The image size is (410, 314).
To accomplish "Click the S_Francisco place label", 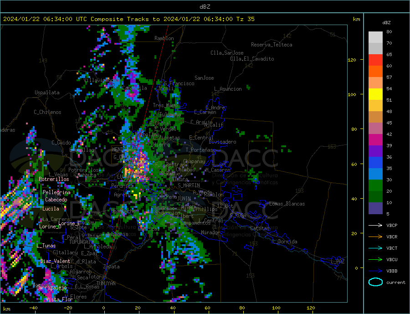I will point(179,83).
